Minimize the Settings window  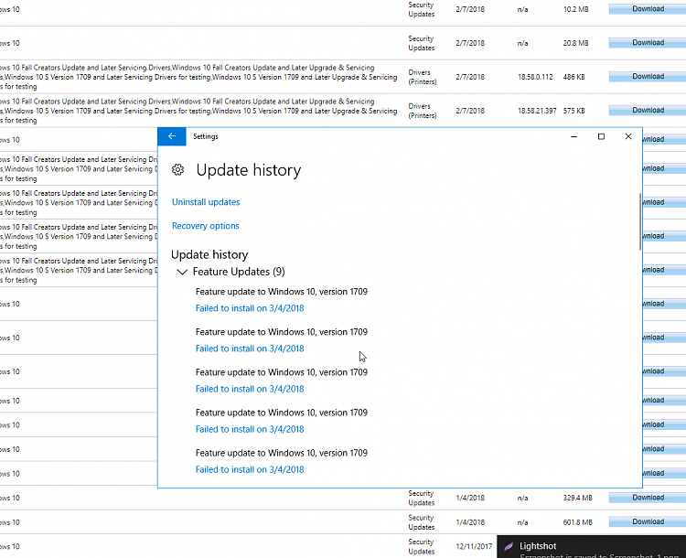[573, 136]
